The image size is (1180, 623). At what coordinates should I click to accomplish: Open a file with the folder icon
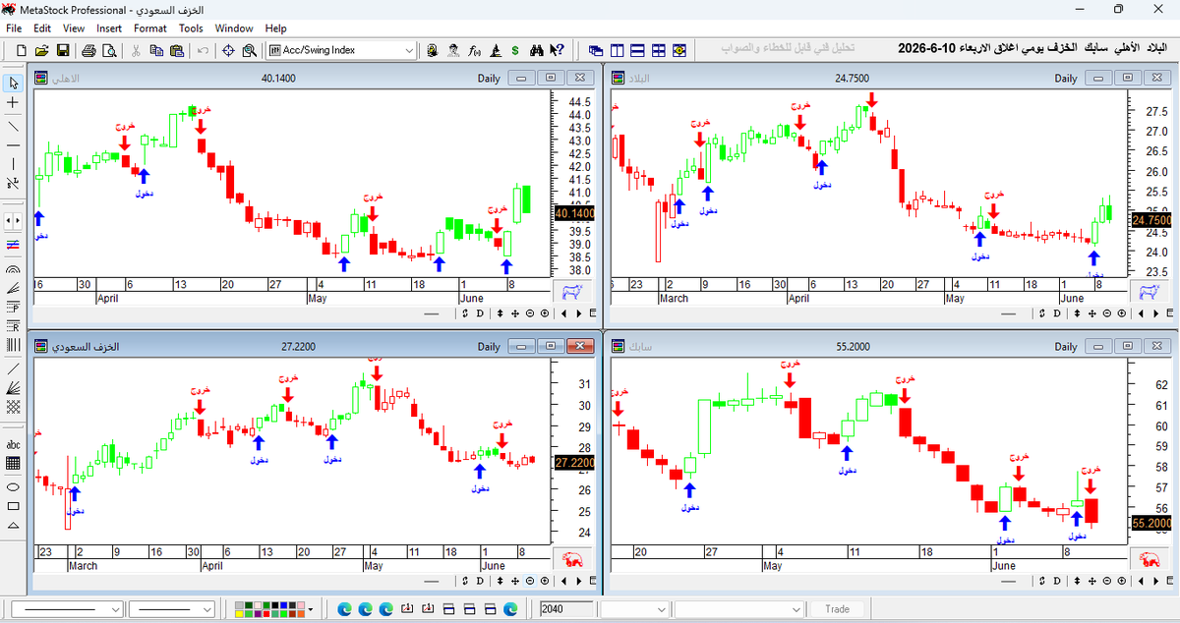(41, 50)
